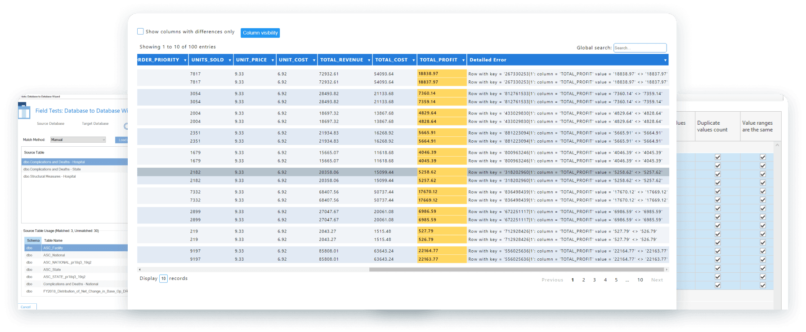Viewport: 806px width, 332px height.
Task: Click the Display records count box
Action: 163,279
